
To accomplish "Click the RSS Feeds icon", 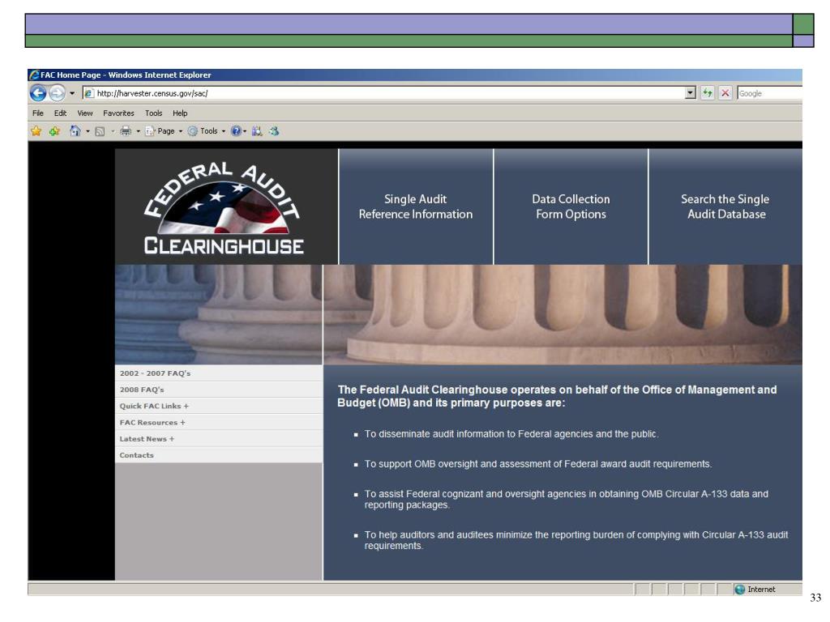I will [100, 131].
